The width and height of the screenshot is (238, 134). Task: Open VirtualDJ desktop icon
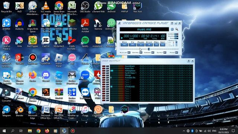[x=19, y=59]
